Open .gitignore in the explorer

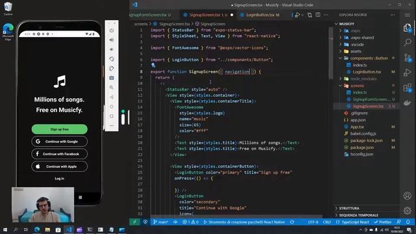coord(367,113)
